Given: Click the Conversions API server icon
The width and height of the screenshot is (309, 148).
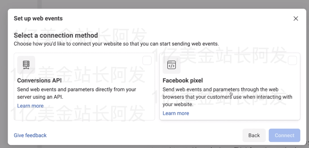Looking at the screenshot, I should click(26, 65).
